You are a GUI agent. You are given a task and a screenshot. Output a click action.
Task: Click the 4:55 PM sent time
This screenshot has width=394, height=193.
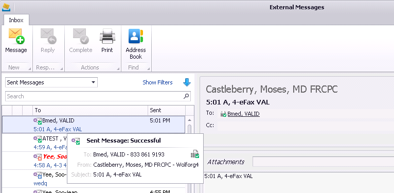(x=160, y=191)
